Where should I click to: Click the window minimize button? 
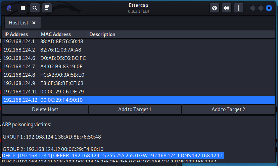tap(252, 8)
